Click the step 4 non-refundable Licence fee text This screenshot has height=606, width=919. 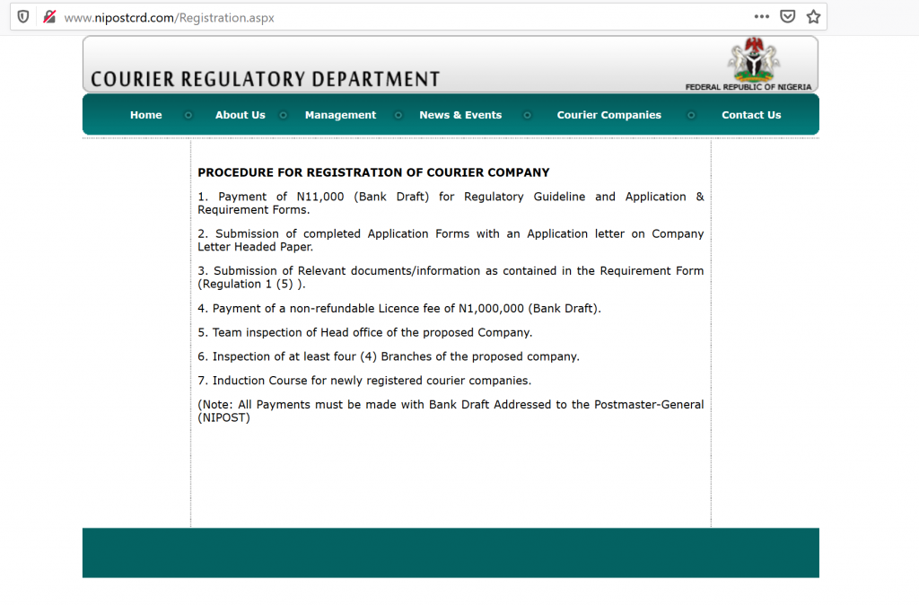tap(399, 309)
